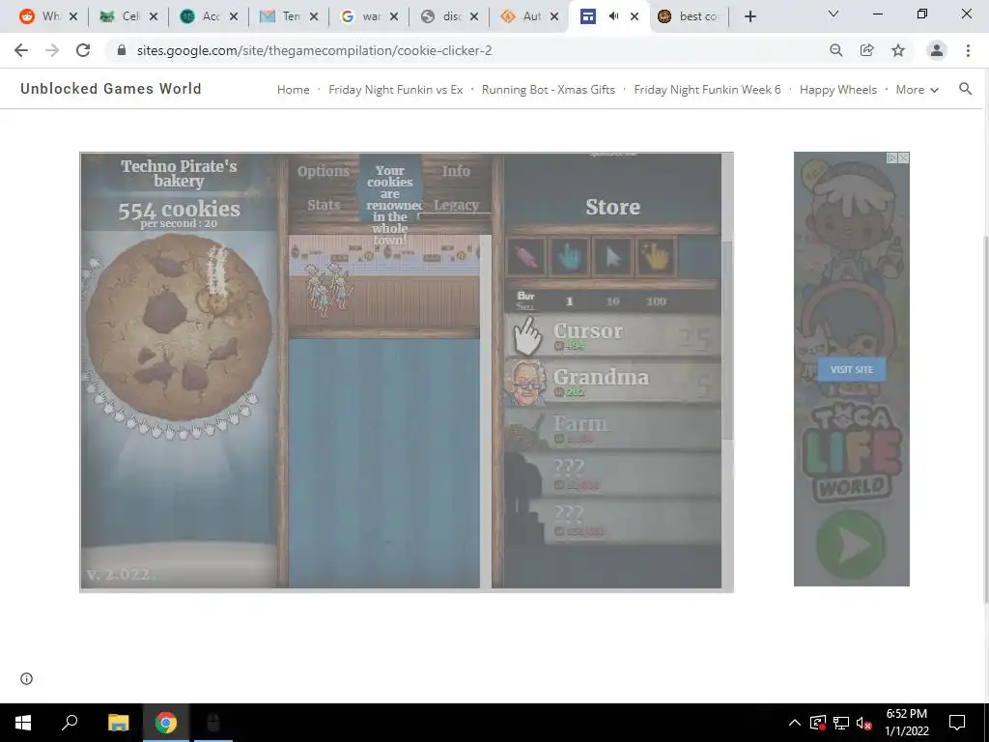Buy the teal hand cursor upgrade
989x742 pixels.
point(570,256)
